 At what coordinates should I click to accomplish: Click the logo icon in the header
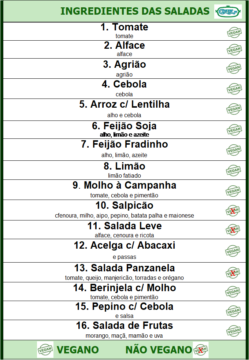coord(228,11)
